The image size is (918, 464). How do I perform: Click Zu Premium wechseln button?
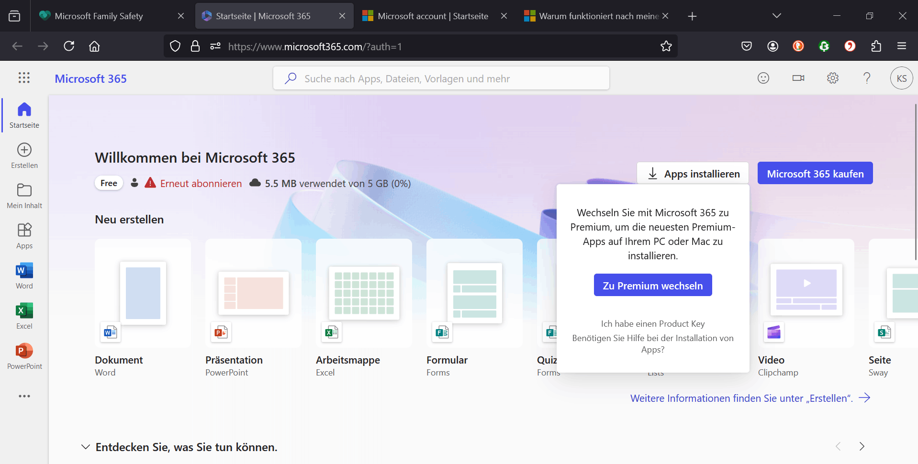point(653,285)
